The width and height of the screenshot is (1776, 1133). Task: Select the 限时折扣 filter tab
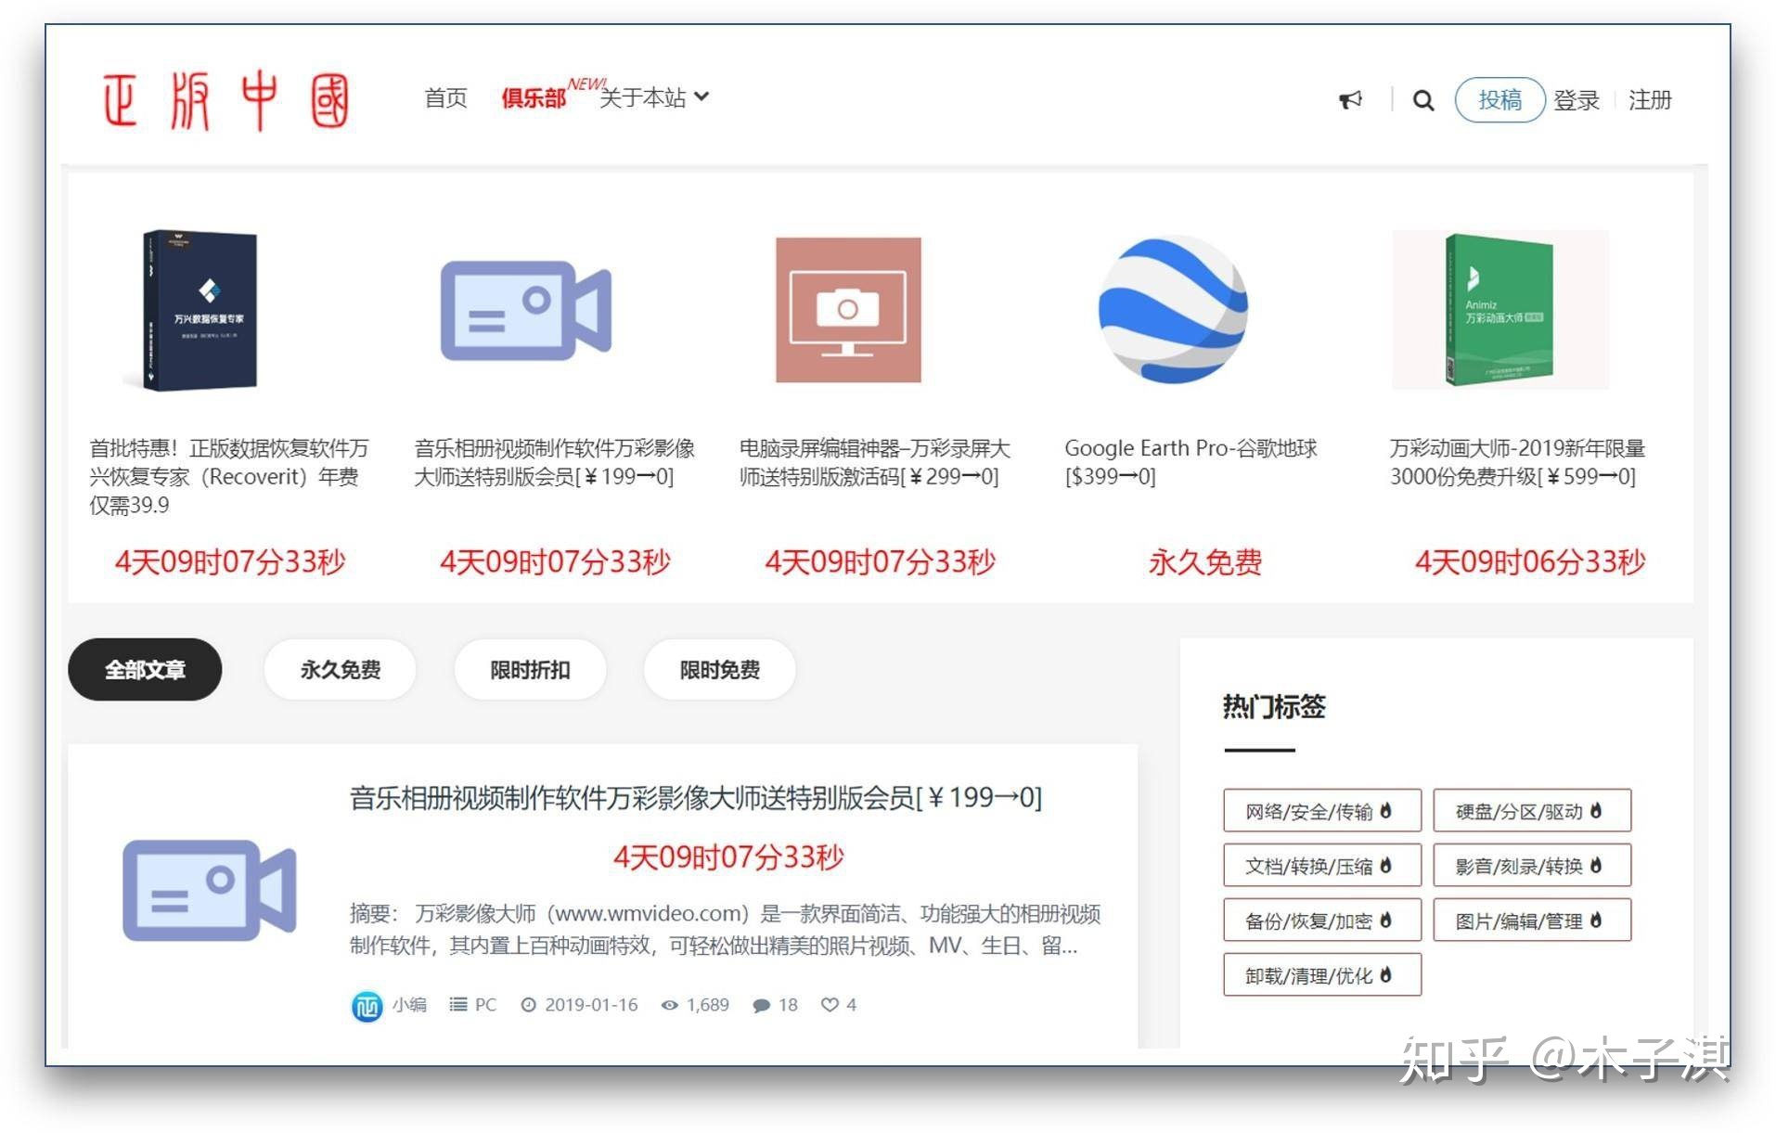[530, 669]
